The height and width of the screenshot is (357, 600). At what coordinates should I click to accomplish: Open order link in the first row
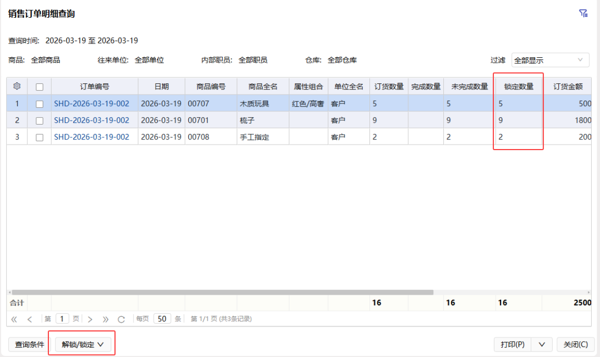[94, 103]
